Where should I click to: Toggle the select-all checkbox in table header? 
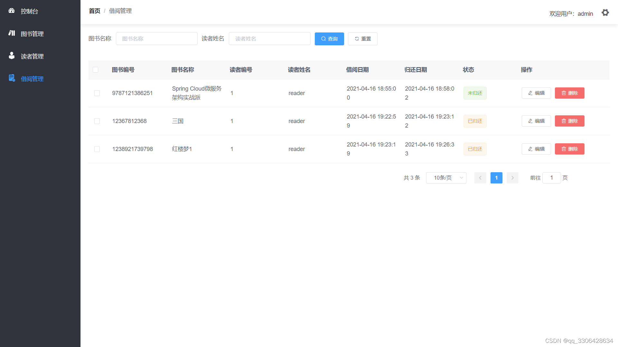point(96,70)
